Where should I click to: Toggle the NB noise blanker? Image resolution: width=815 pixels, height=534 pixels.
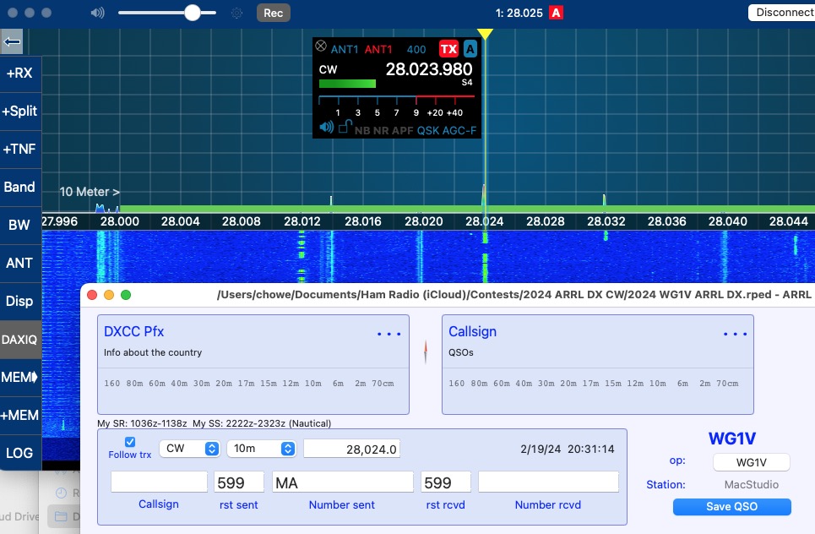[x=362, y=131]
